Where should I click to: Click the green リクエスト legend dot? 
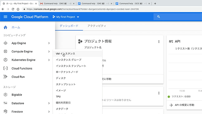pos(169,97)
